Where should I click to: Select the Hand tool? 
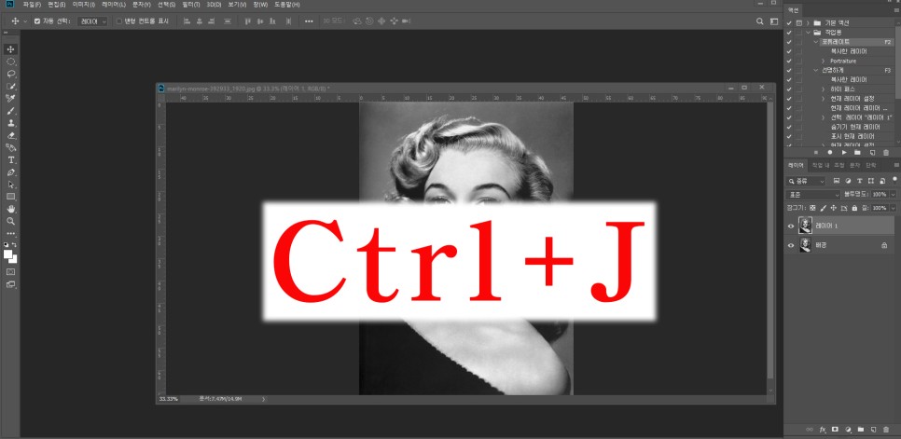pyautogui.click(x=11, y=209)
